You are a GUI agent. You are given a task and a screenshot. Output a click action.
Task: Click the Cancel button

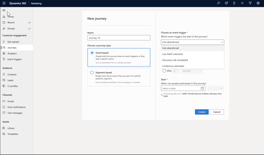217,112
